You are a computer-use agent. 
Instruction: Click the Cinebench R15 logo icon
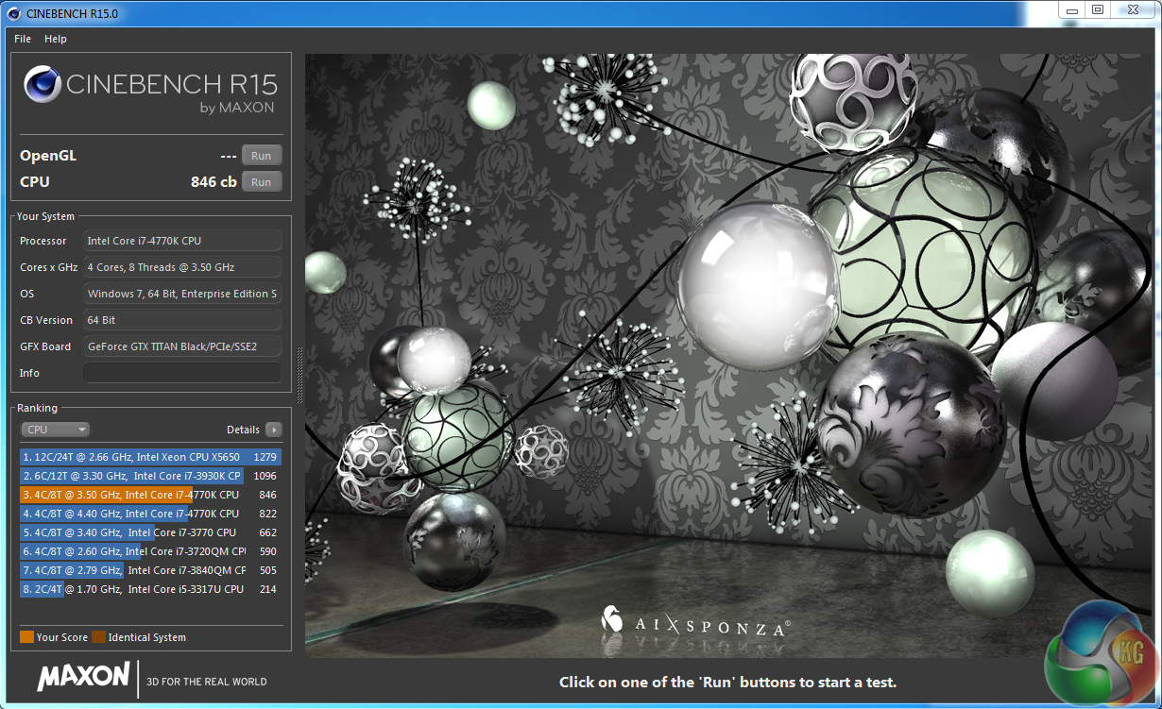point(43,87)
